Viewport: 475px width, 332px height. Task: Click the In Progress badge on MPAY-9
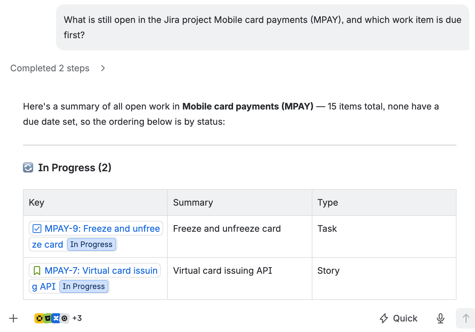coord(91,244)
